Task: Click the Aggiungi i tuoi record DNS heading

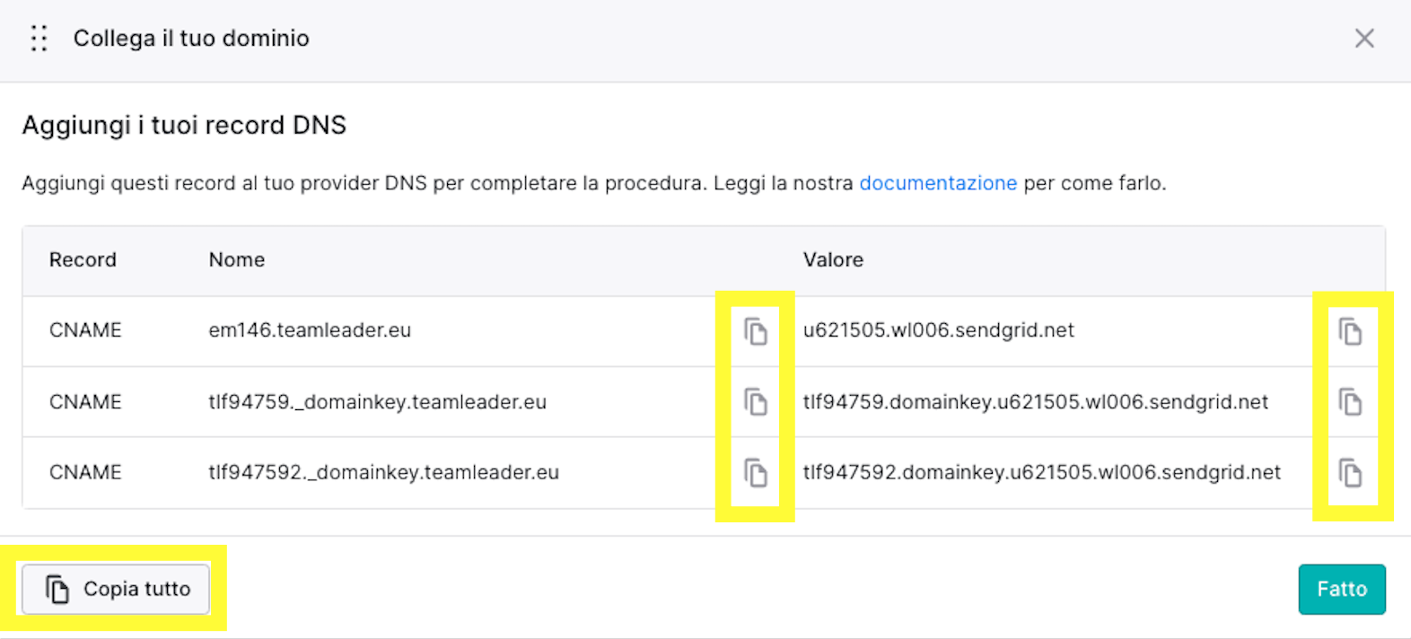Action: pyautogui.click(x=184, y=126)
